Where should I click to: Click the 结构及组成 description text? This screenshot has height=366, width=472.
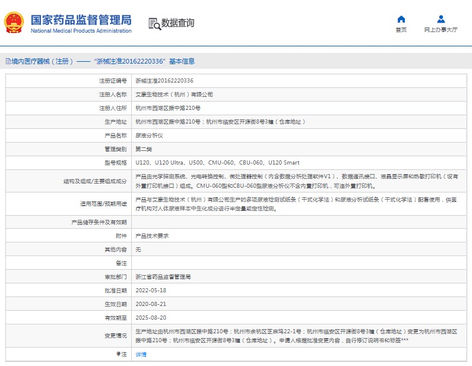click(296, 181)
